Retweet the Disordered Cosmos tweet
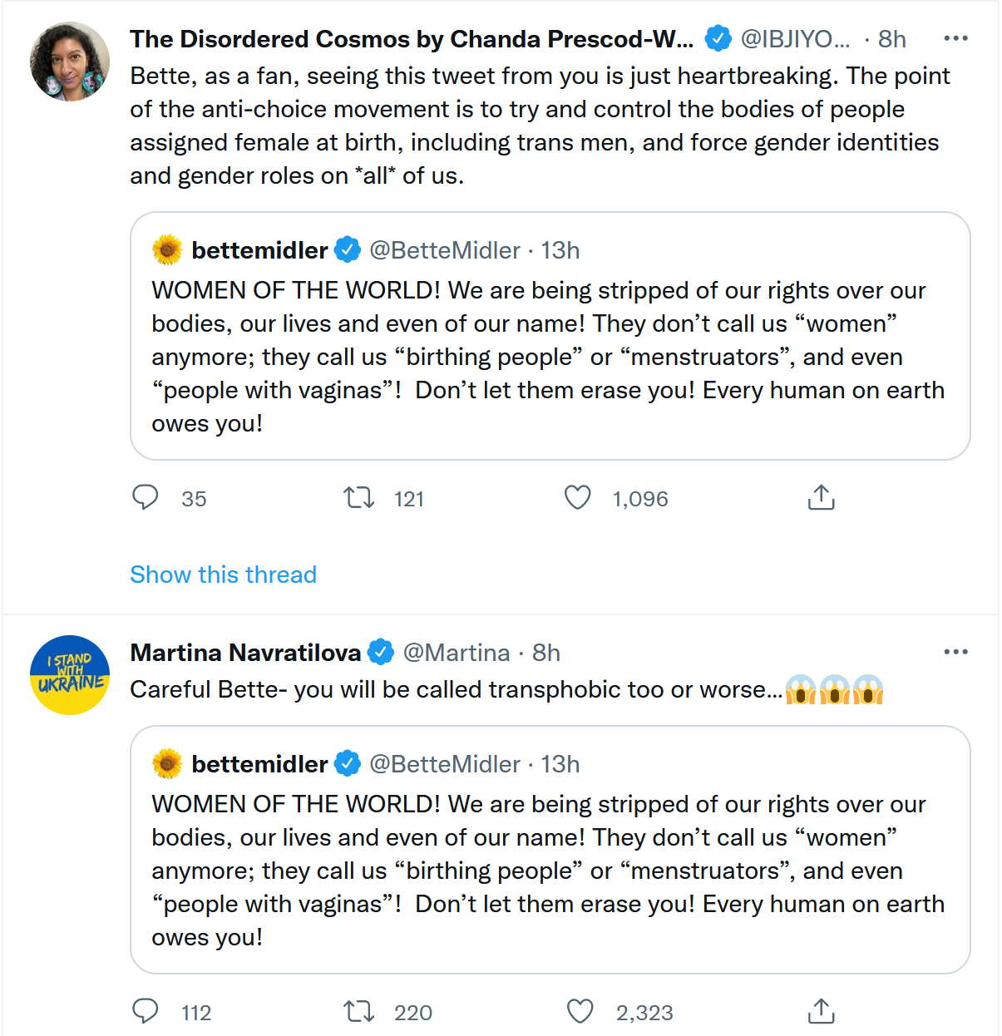The height and width of the screenshot is (1036, 1002). click(x=359, y=498)
